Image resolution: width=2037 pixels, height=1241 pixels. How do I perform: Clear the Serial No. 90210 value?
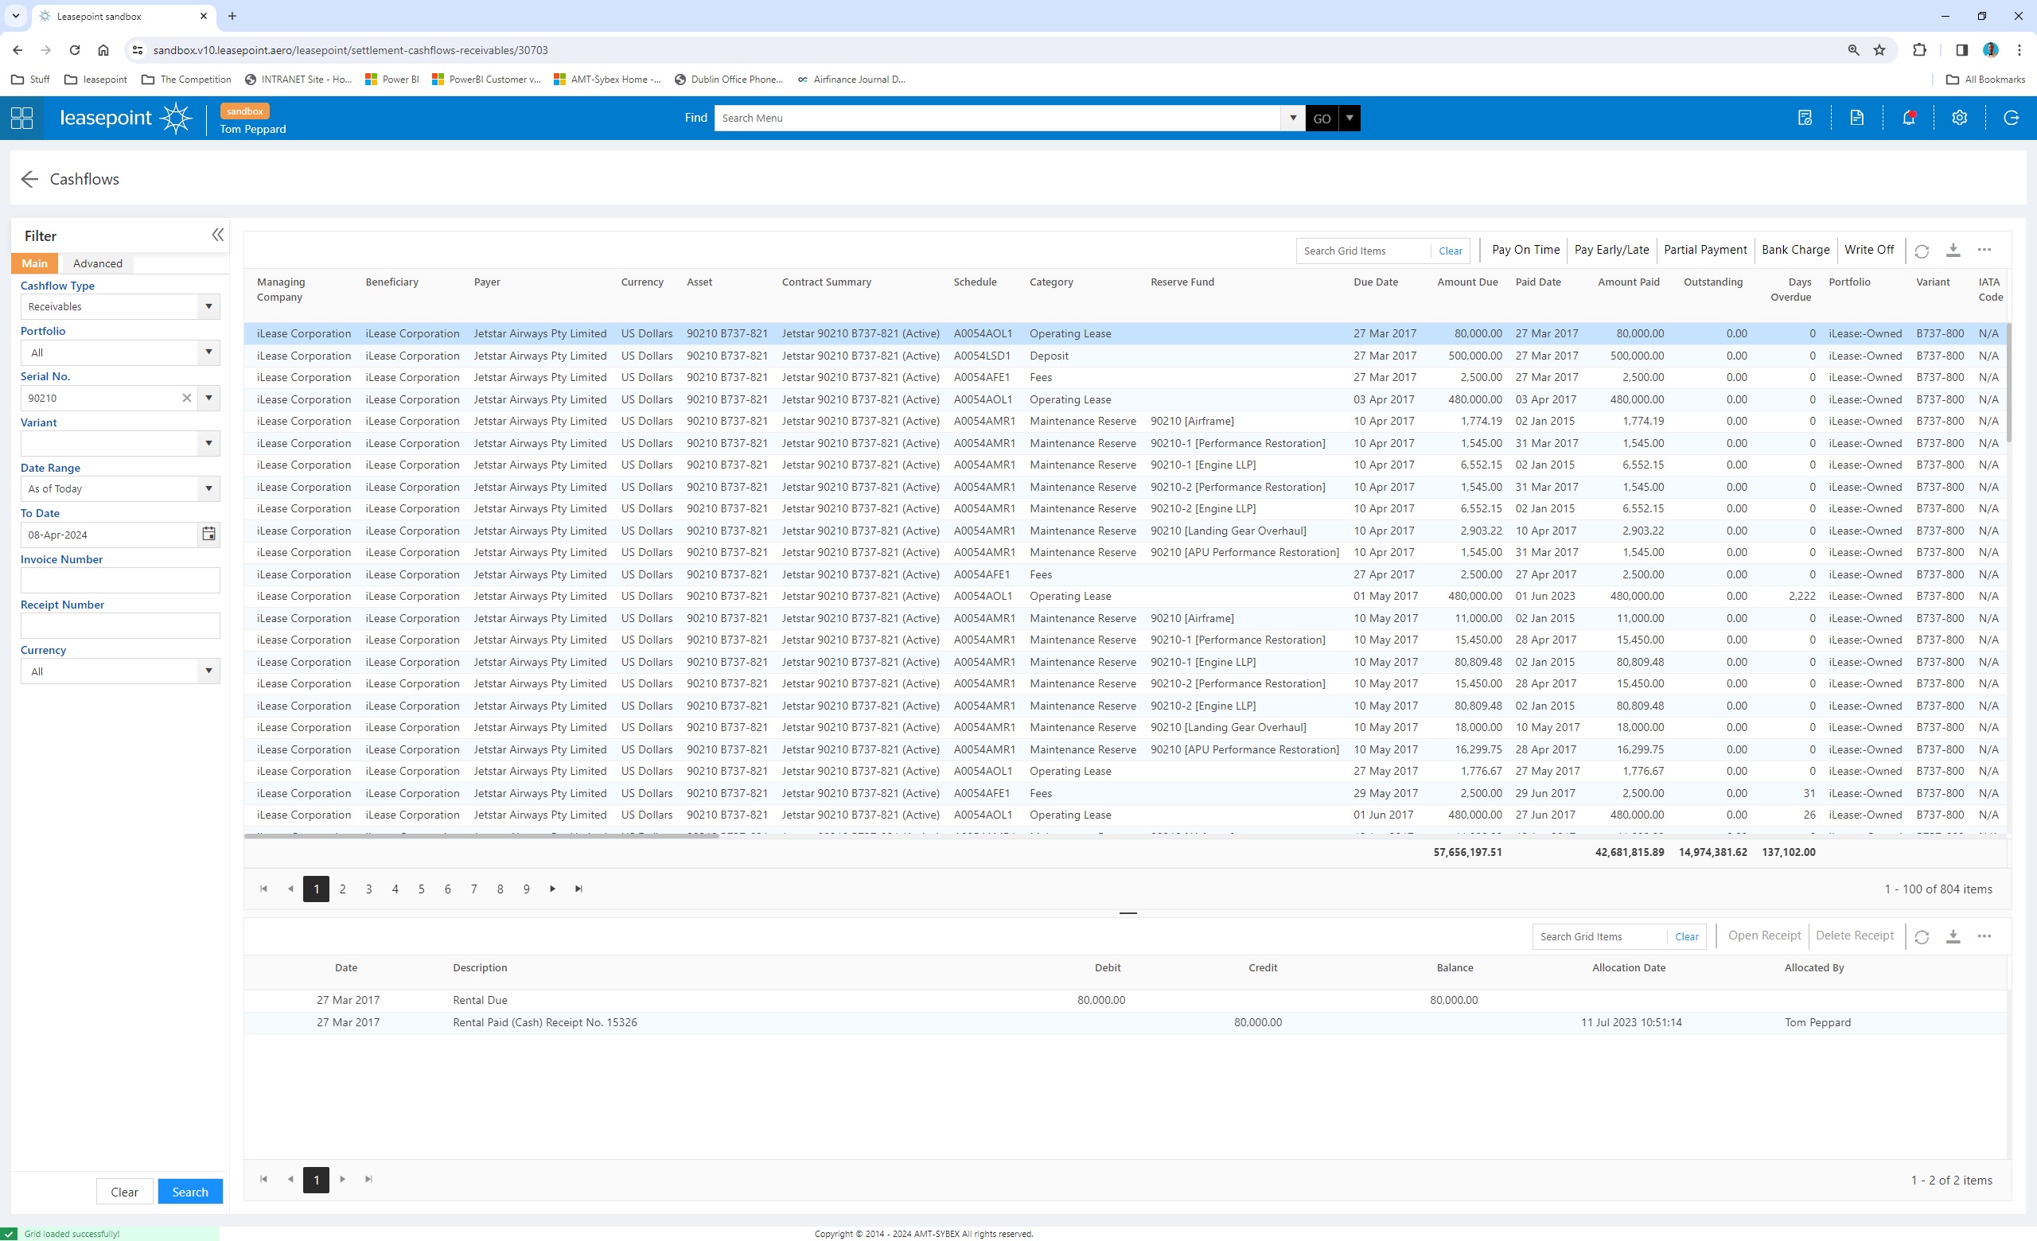click(187, 399)
